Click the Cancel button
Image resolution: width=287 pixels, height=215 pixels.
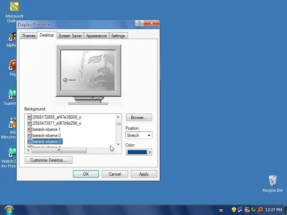coord(115,174)
